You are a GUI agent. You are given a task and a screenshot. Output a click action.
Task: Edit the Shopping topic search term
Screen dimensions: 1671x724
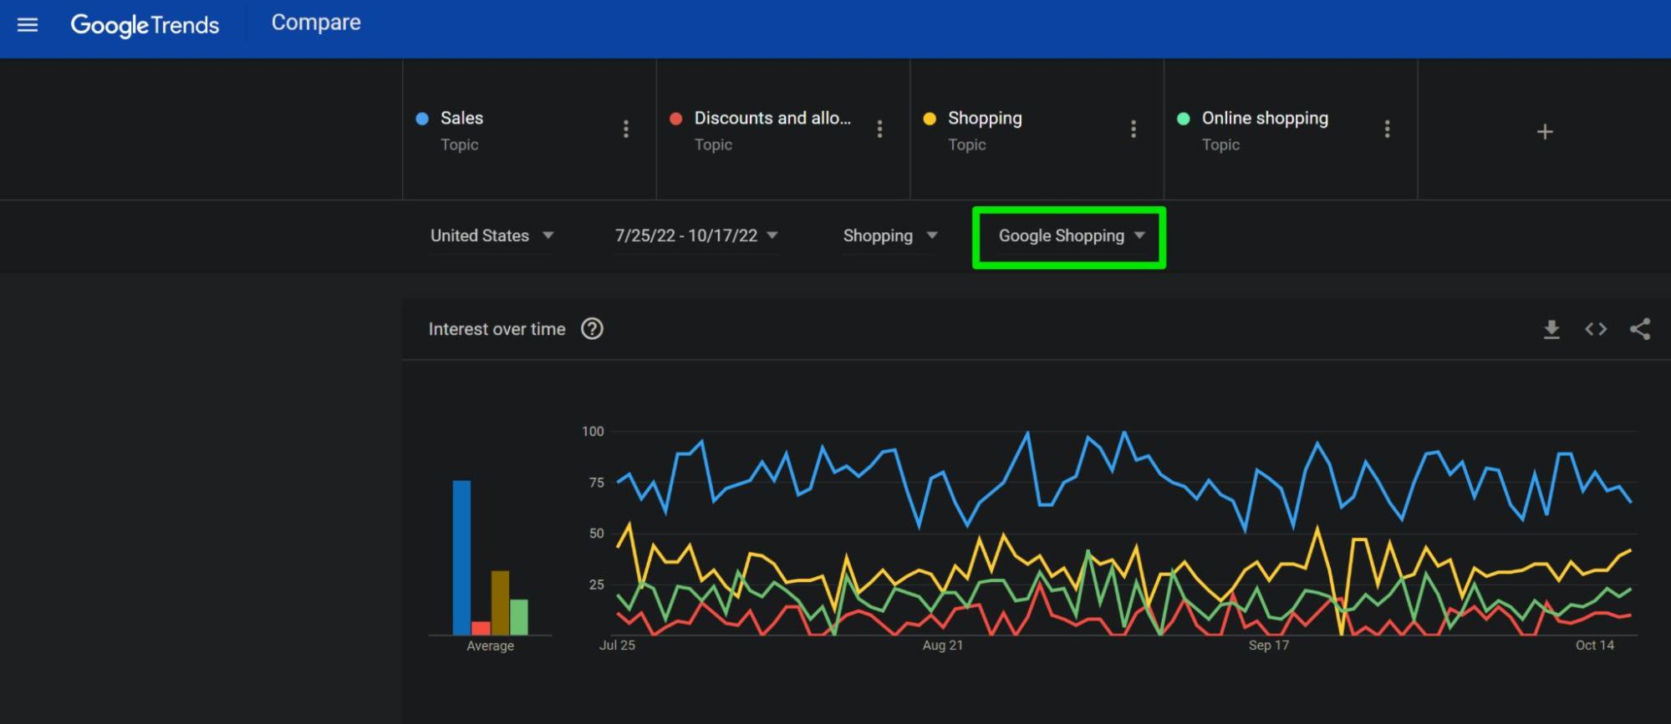(x=985, y=118)
